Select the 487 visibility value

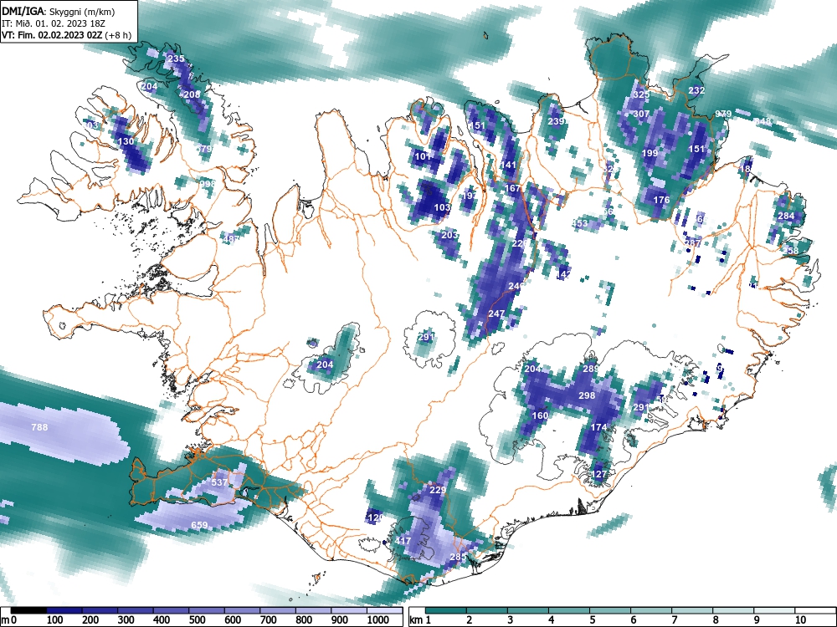tap(231, 239)
